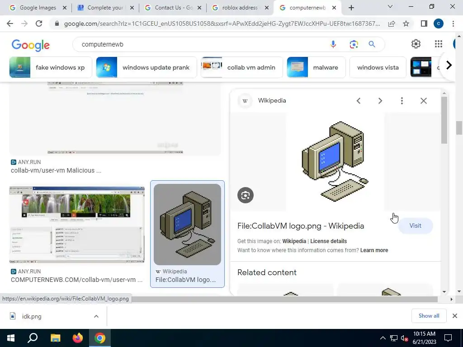Switch to the Google Images tab
Image resolution: width=463 pixels, height=347 pixels.
point(38,8)
